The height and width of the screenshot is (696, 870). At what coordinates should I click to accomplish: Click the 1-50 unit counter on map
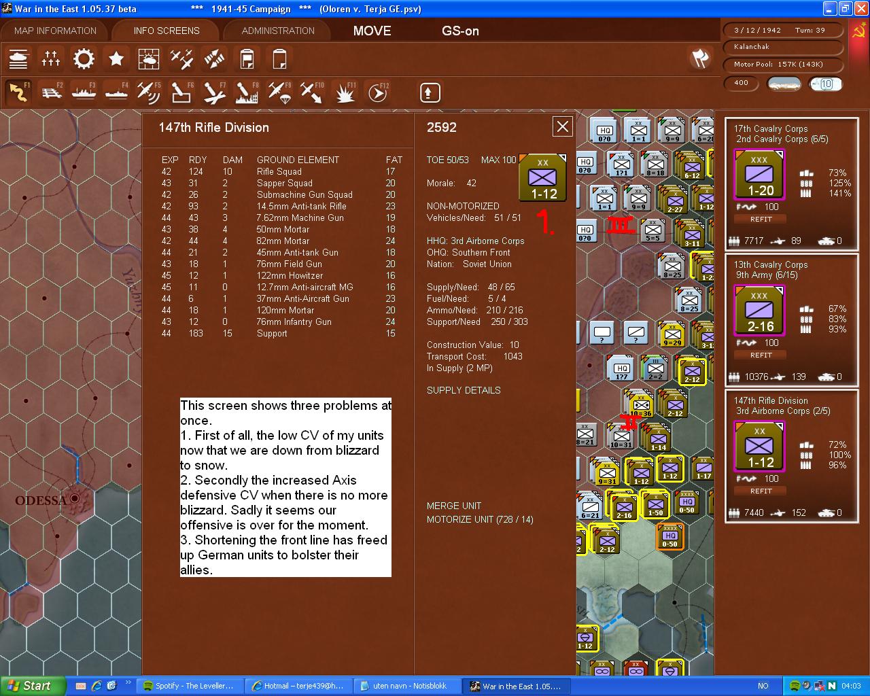[655, 504]
